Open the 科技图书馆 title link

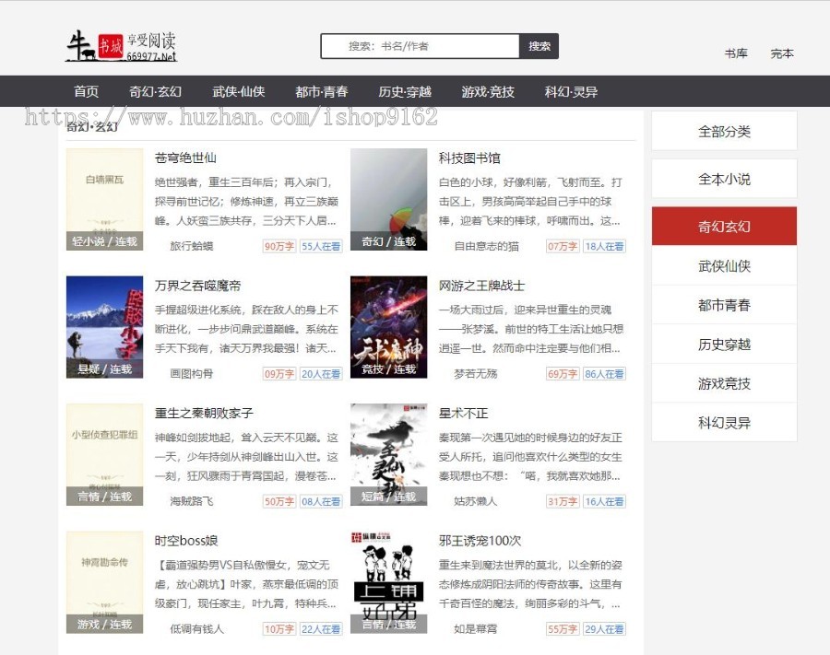click(x=469, y=158)
